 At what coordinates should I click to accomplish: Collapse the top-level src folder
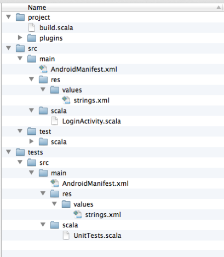point(8,48)
